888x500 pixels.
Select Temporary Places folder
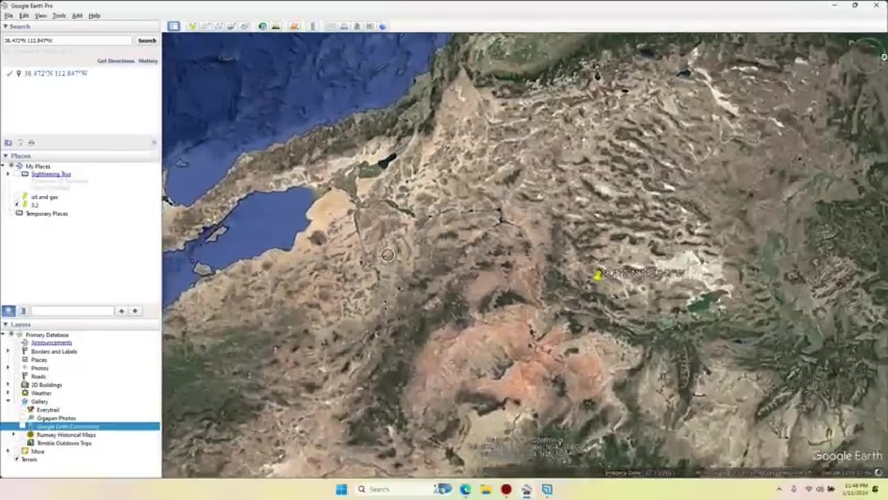click(x=46, y=214)
